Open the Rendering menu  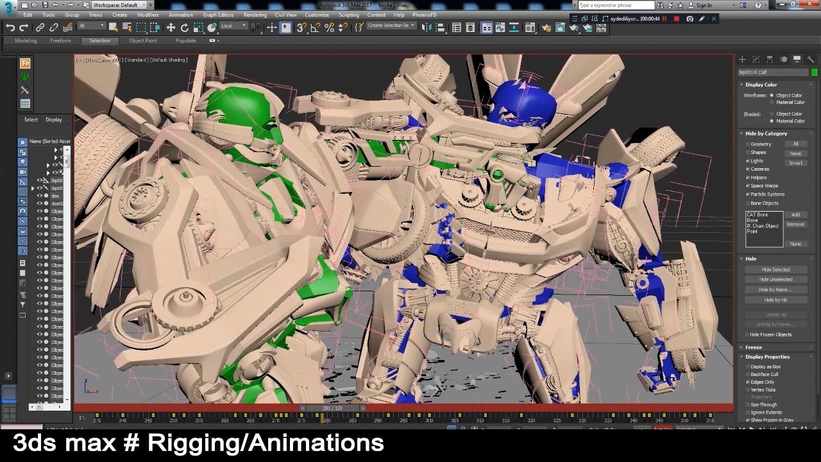click(x=255, y=15)
